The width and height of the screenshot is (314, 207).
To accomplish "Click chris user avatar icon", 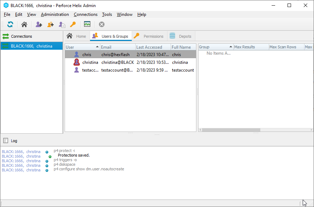I will [77, 54].
